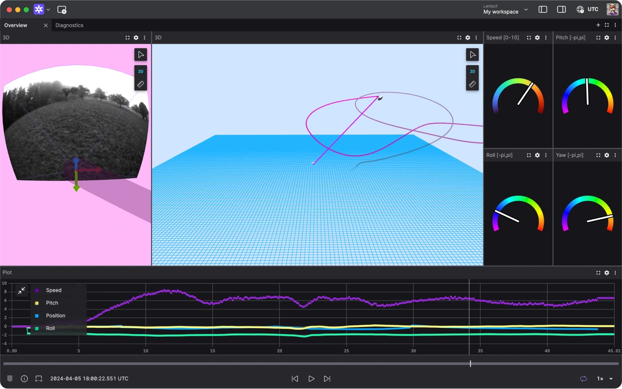Open Pitch gauge panel settings
This screenshot has width=622, height=389.
coord(607,37)
